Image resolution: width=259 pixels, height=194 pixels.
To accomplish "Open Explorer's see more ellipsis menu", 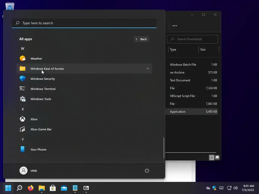I will click(175, 26).
